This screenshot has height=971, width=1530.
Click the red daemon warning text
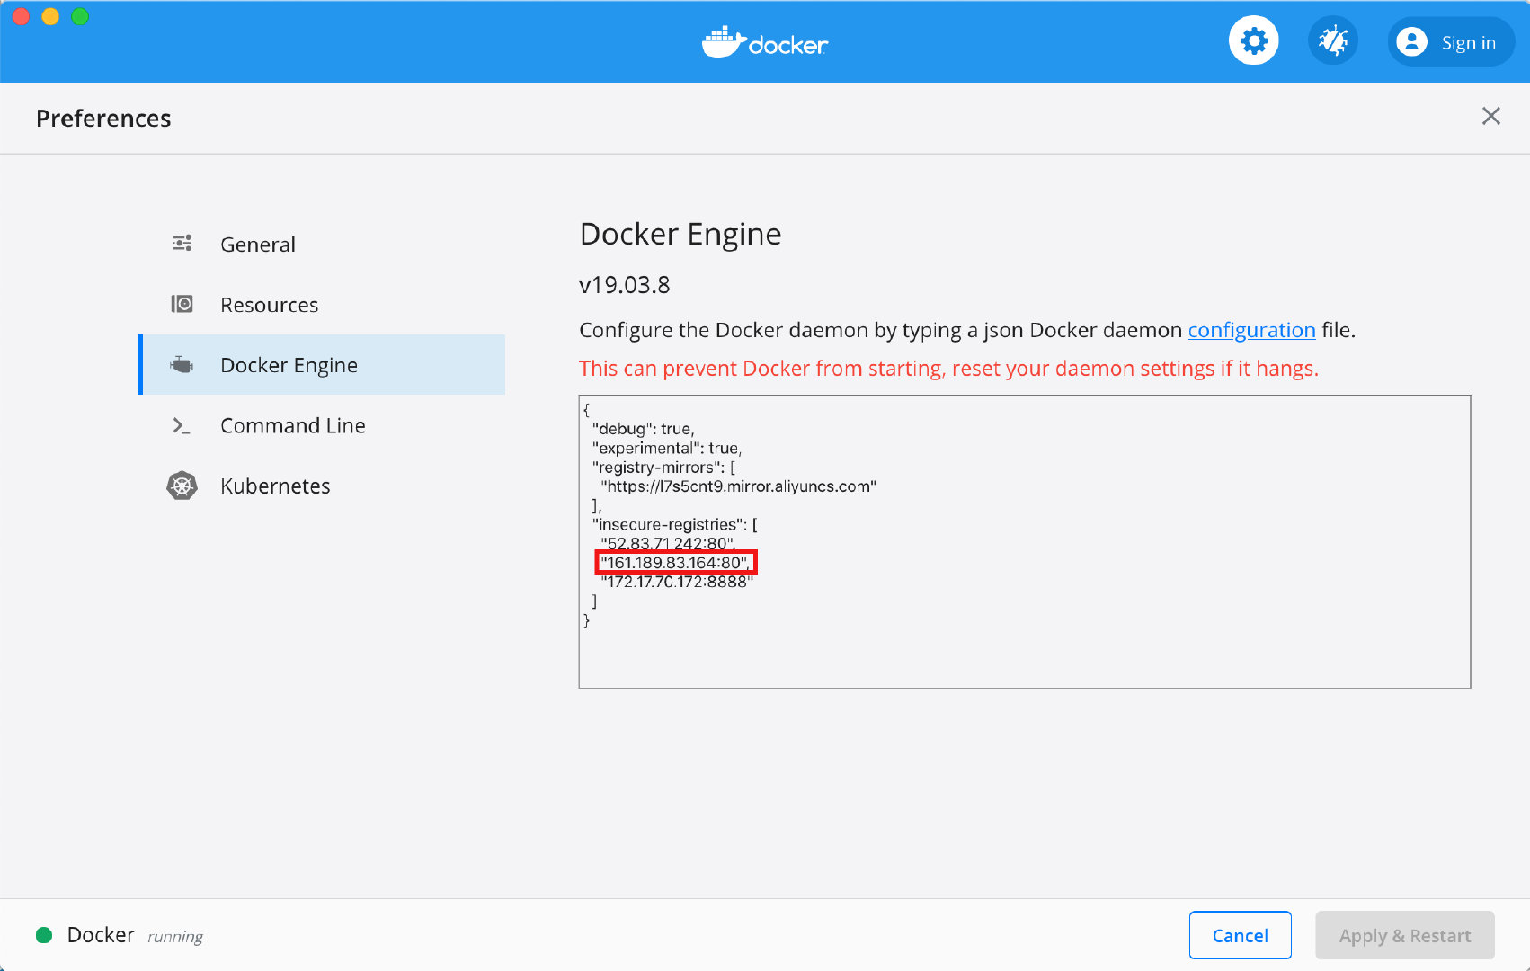click(x=948, y=369)
